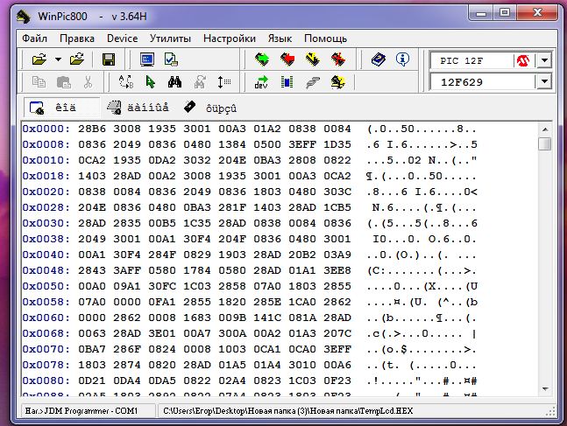Image resolution: width=567 pixels, height=426 pixels.
Task: Click the About info bubble icon
Action: (402, 59)
